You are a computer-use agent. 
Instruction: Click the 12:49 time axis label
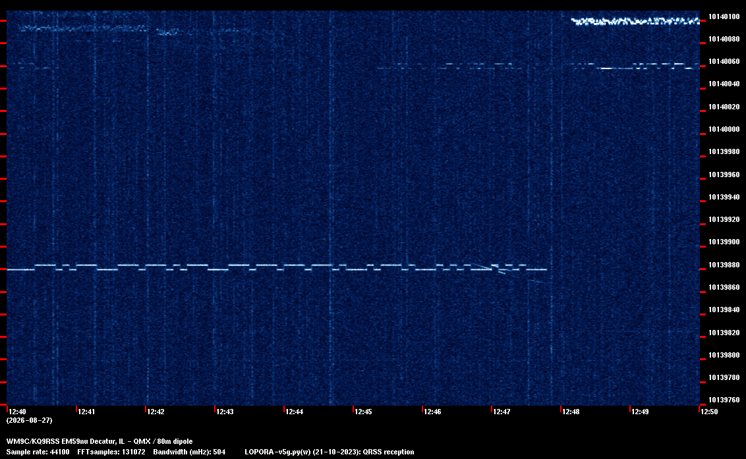[x=640, y=412]
